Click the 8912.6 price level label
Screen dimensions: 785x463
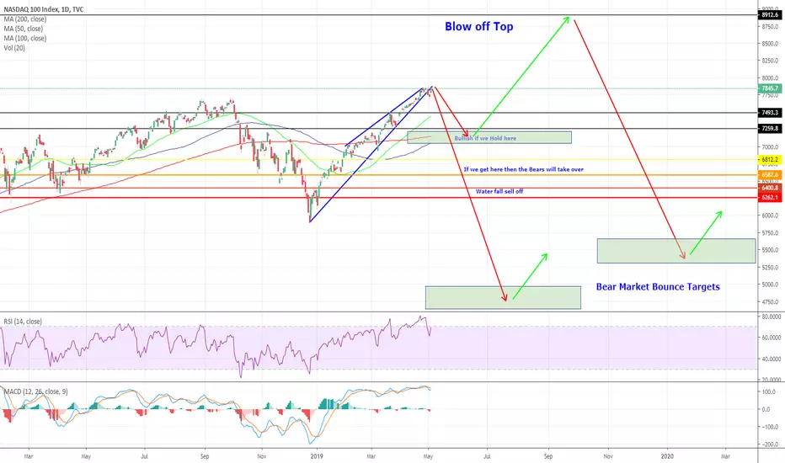(x=770, y=15)
